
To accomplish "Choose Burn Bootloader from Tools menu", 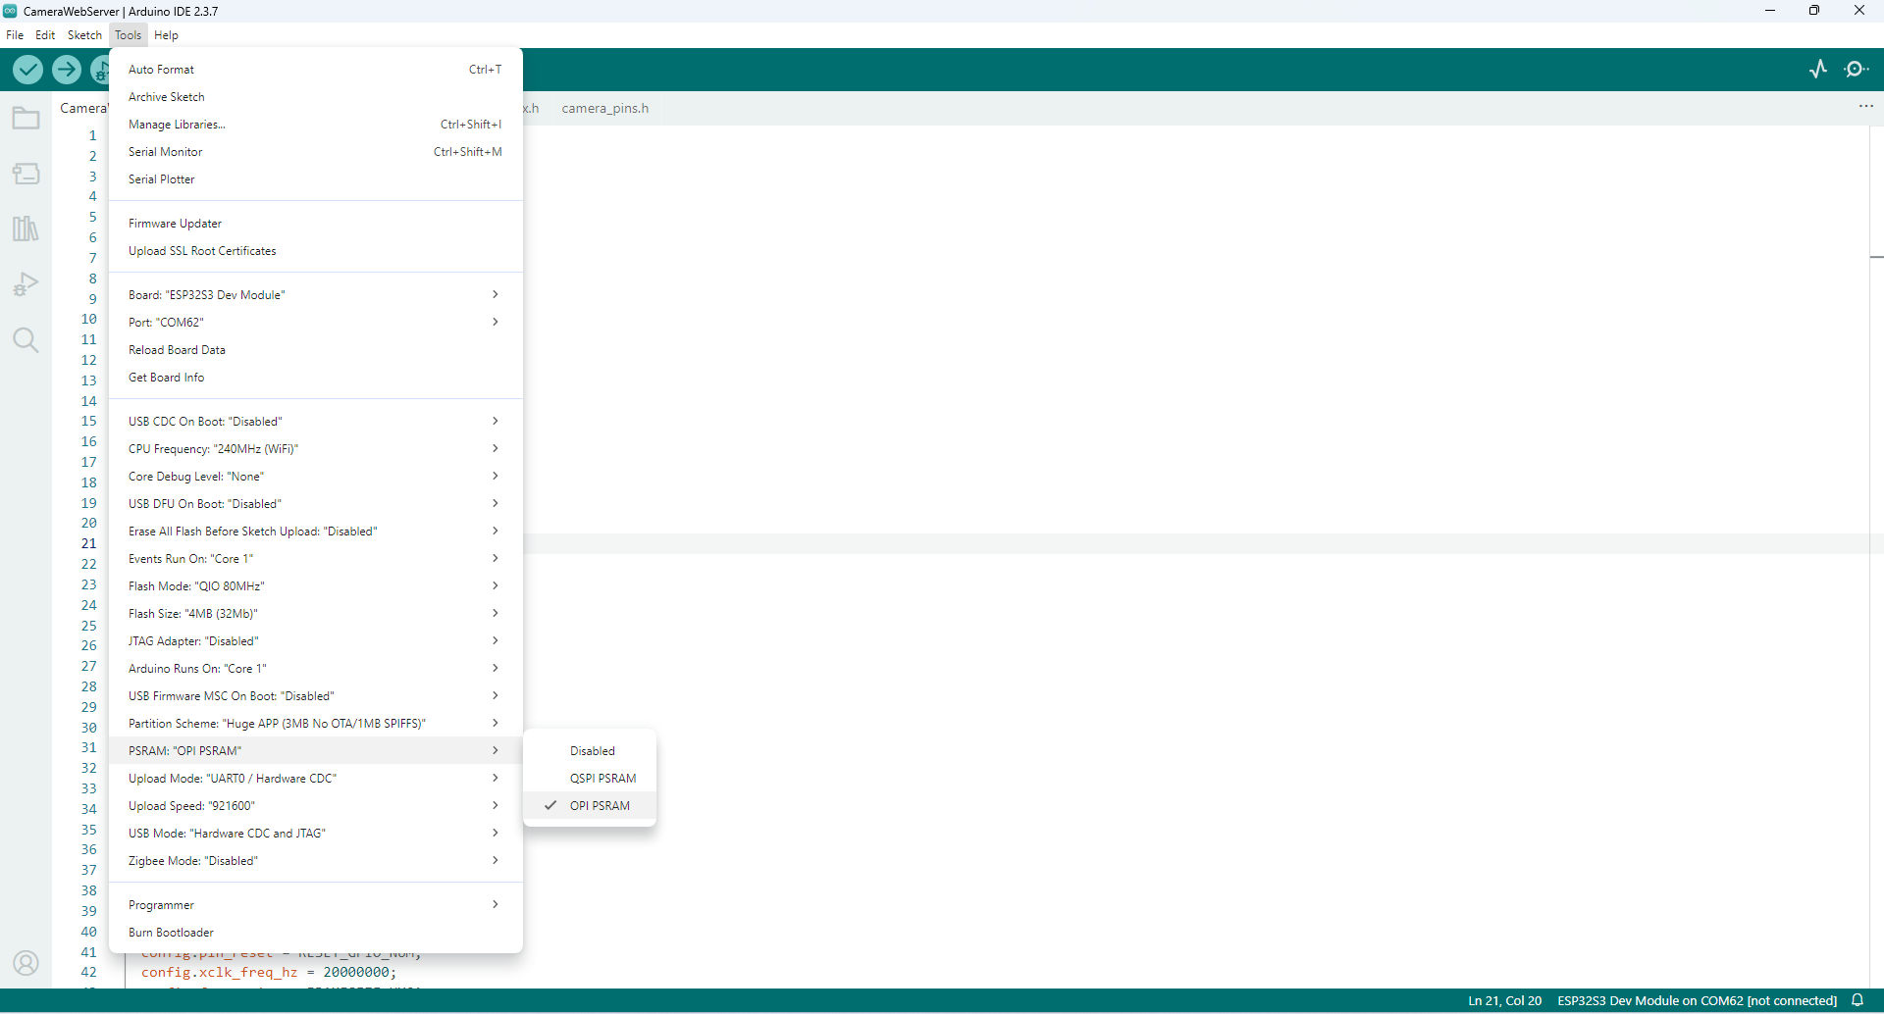I will click(x=171, y=933).
